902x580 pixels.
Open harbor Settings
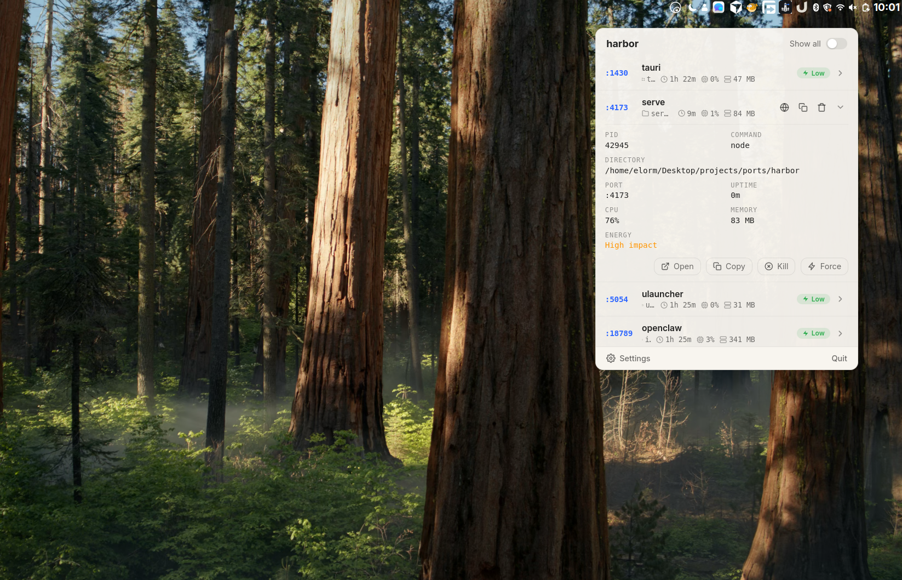click(628, 359)
